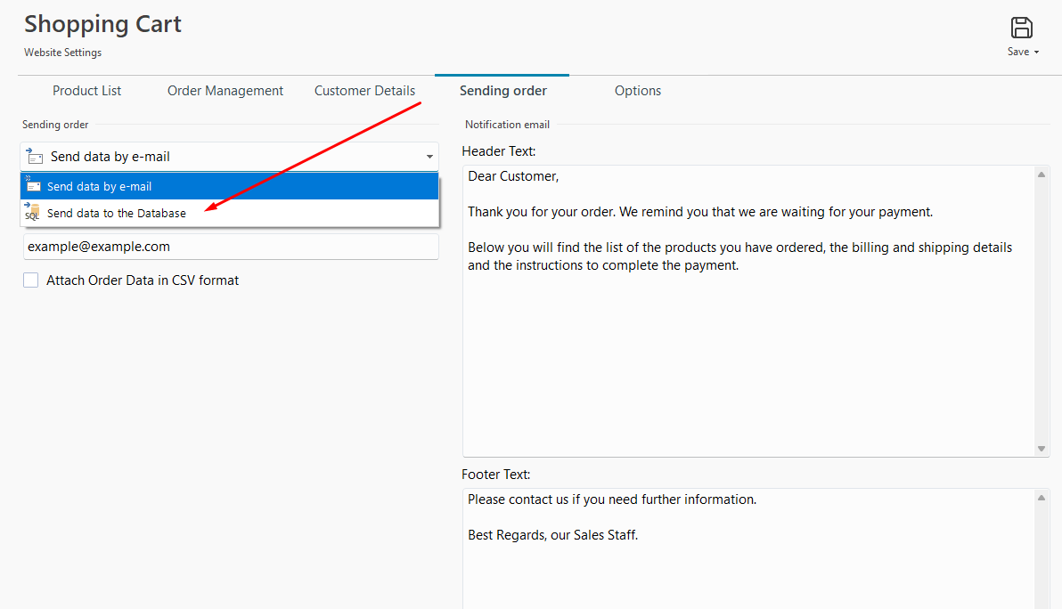Click the SQL database icon in the list

click(x=32, y=212)
